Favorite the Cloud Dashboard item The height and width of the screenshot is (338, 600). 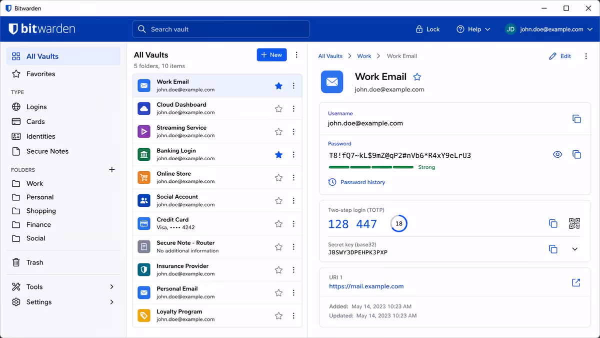[x=279, y=109]
